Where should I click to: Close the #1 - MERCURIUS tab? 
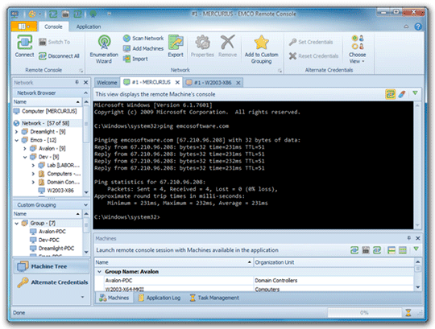pos(177,82)
